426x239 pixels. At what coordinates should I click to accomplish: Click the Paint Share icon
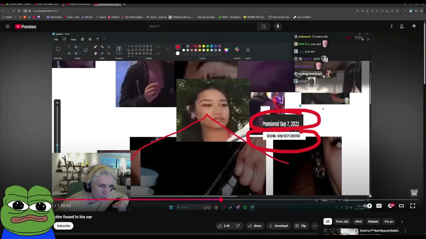pos(90,40)
